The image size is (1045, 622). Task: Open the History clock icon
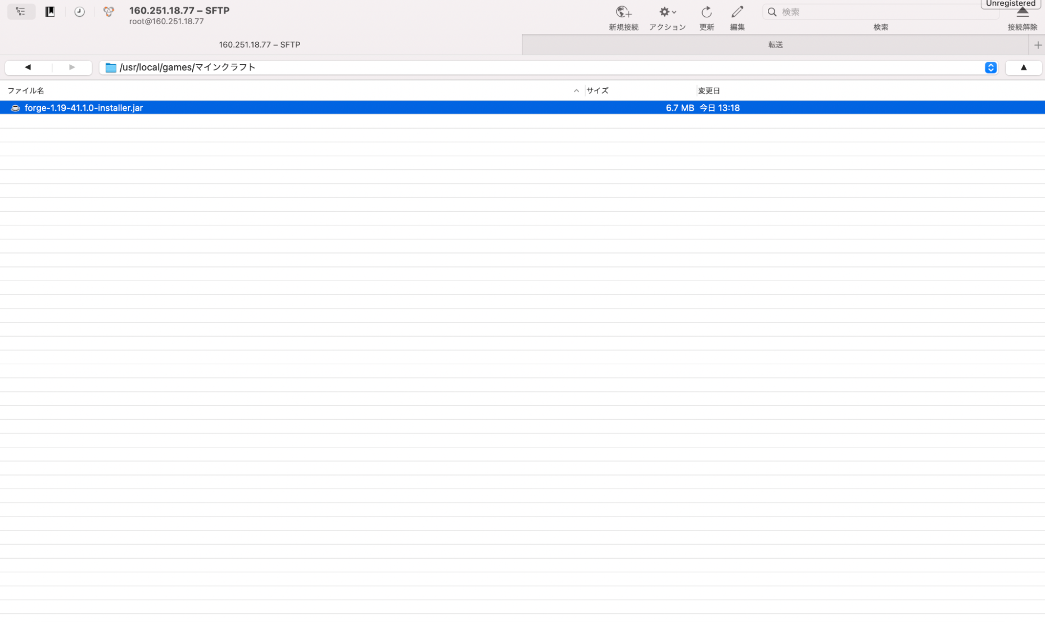pos(79,11)
